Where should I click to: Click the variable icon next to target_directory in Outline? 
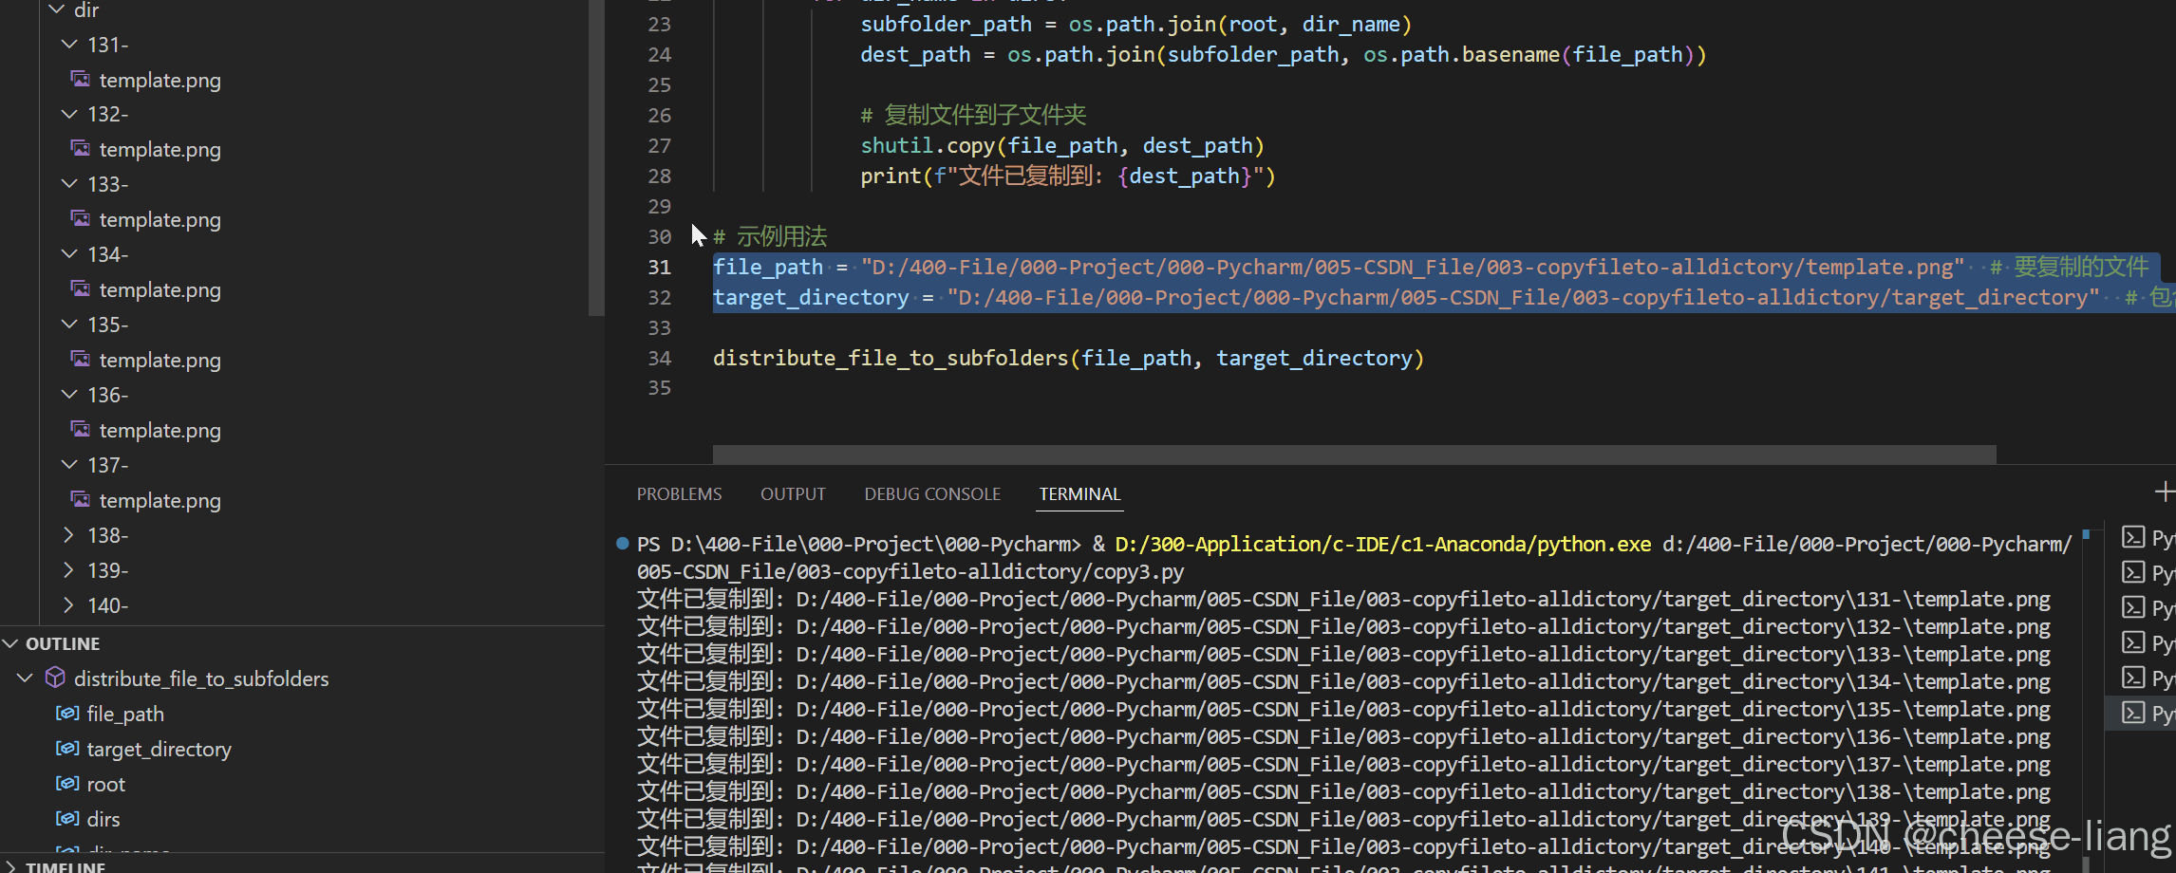[66, 748]
